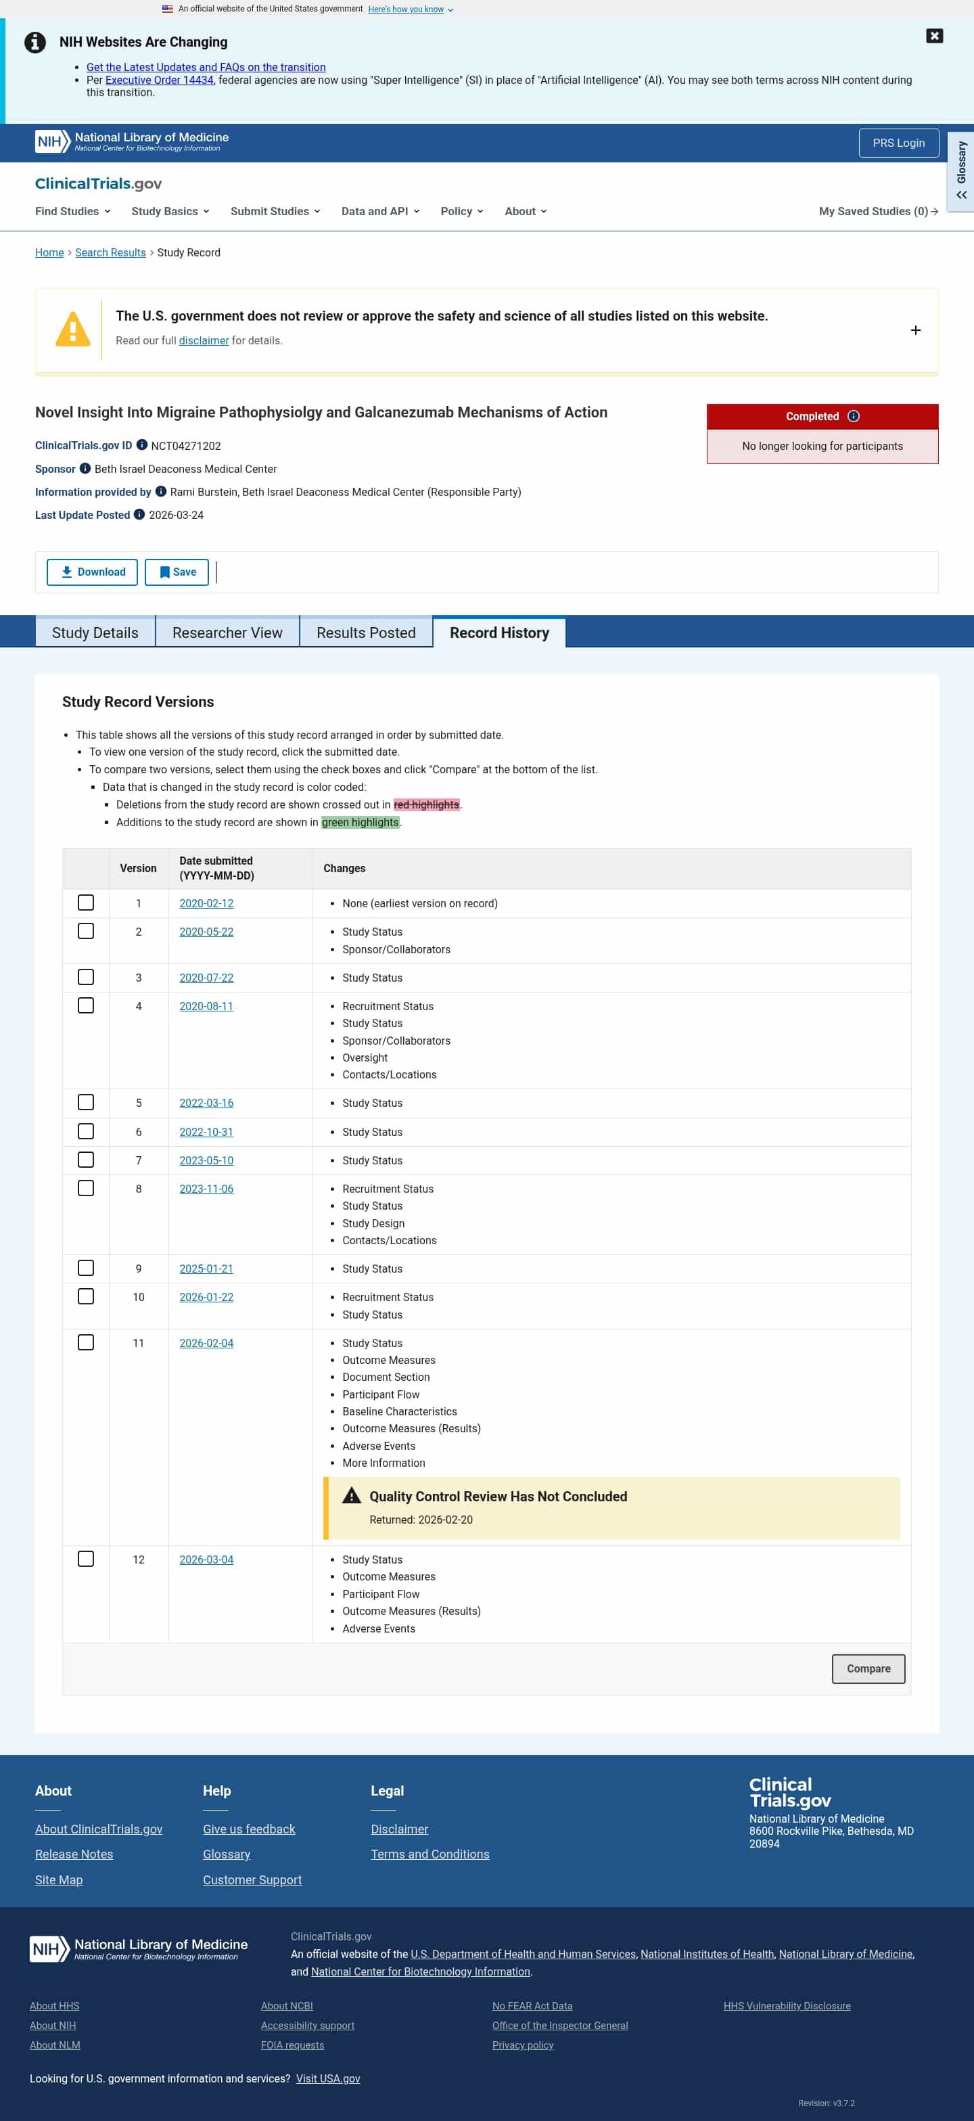
Task: Tick the checkbox for version 11
Action: point(86,1342)
